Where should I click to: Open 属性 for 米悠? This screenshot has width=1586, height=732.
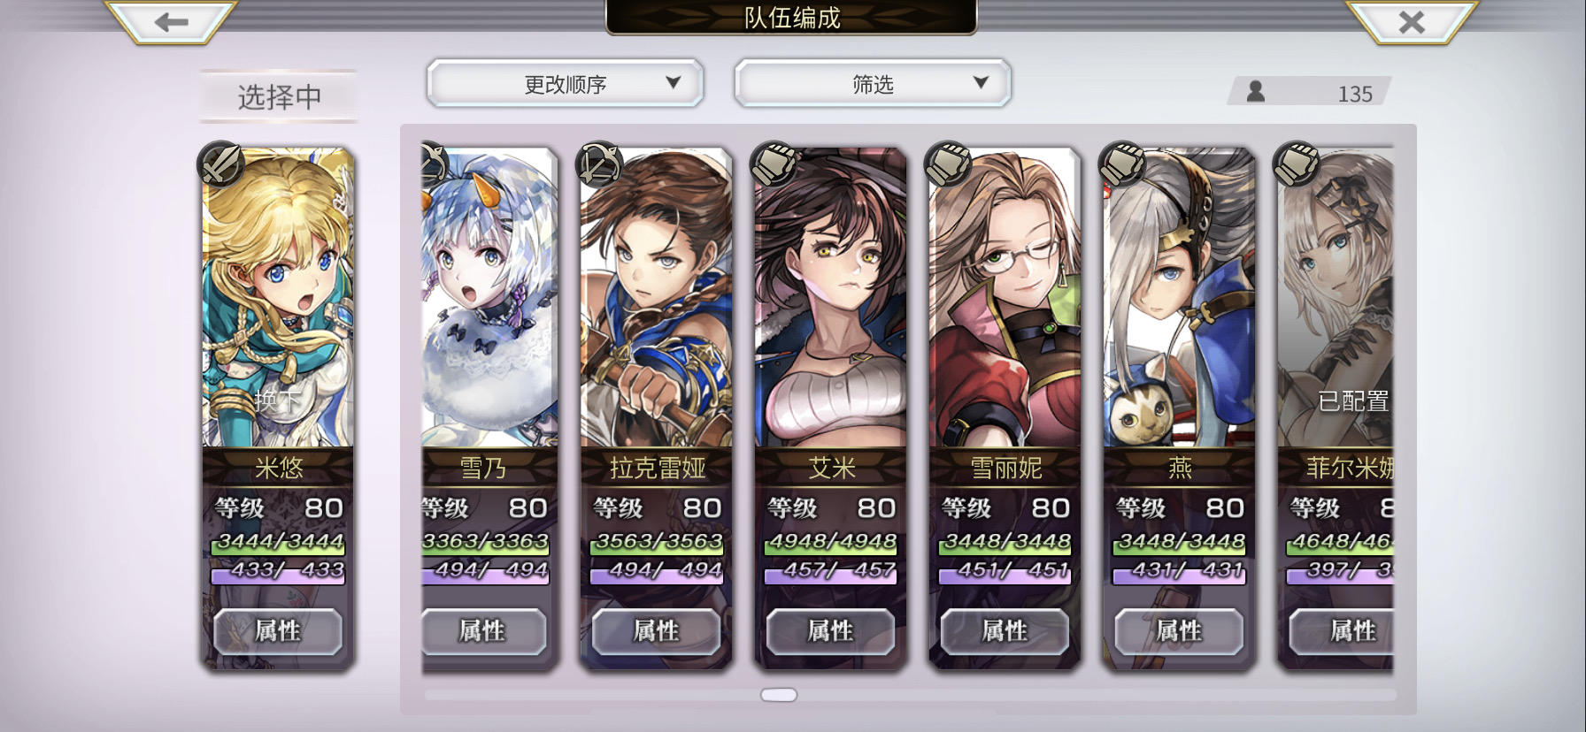[278, 631]
